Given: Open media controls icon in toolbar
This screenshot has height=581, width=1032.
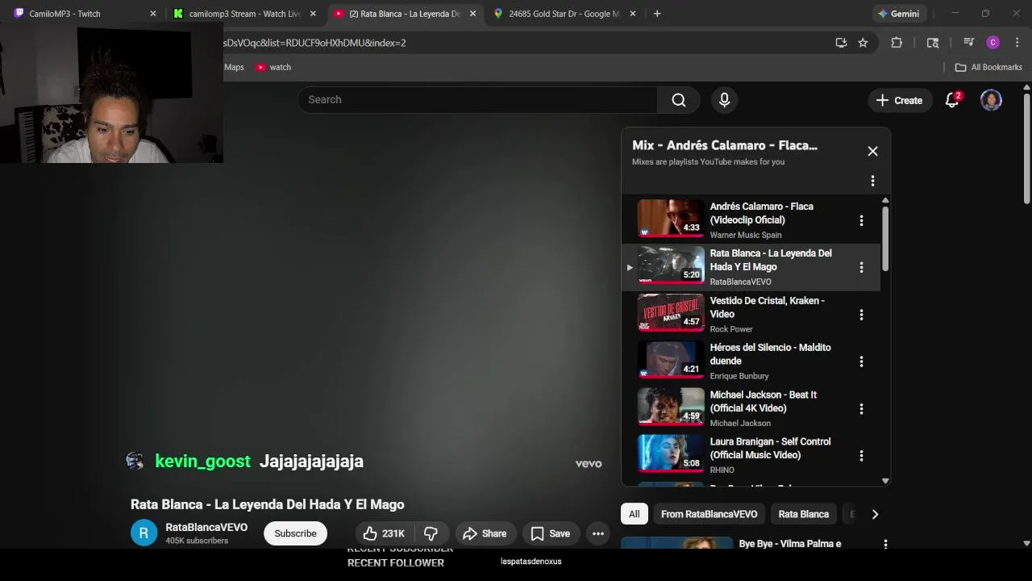Looking at the screenshot, I should pyautogui.click(x=969, y=43).
